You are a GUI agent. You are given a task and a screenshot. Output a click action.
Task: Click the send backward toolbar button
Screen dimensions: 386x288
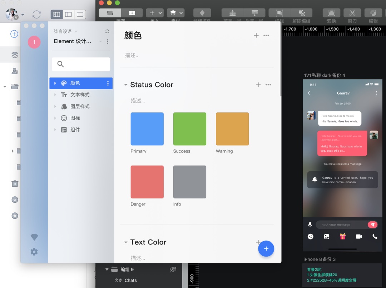point(255,13)
